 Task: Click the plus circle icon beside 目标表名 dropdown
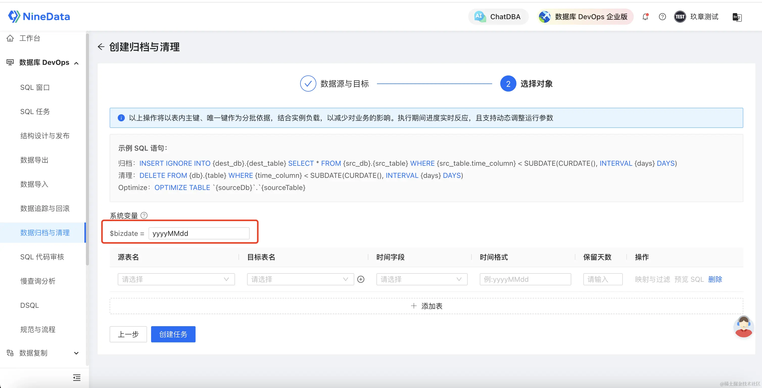361,279
